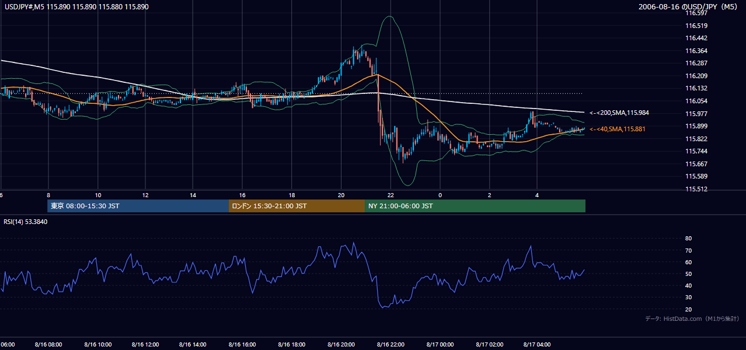
Task: Click price axis value 116.442
Action: 696,38
